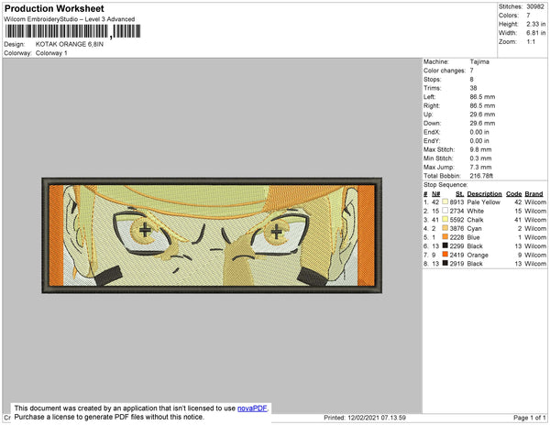Click the Max Jump value '7.3 mm'
The height and width of the screenshot is (425, 550).
(x=480, y=167)
